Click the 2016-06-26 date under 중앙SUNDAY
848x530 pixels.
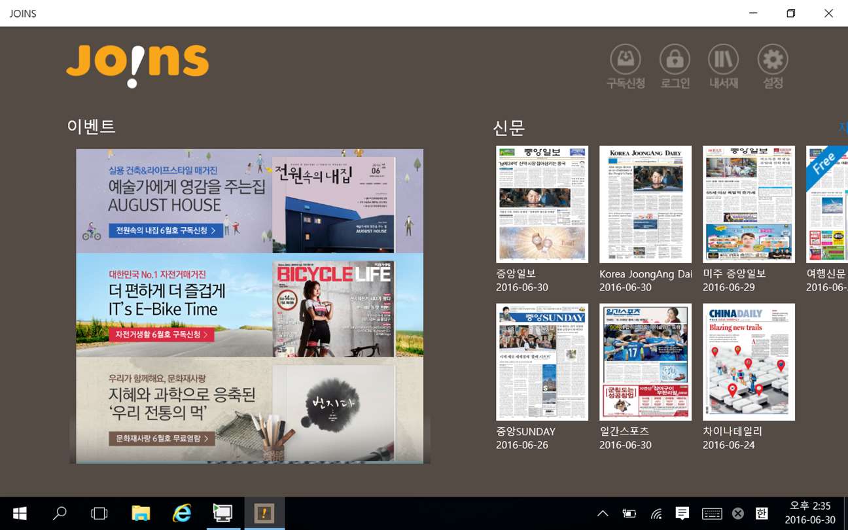pos(522,445)
